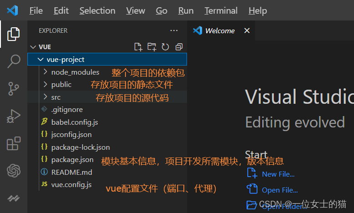Click the JS icon beside vue.config.js
Screen dimensions: 354x213
(44, 184)
